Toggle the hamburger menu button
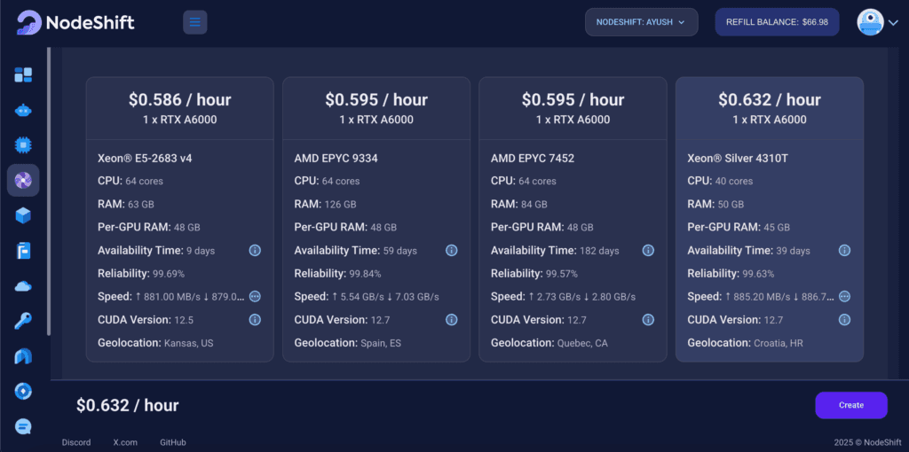The image size is (909, 452). [194, 22]
